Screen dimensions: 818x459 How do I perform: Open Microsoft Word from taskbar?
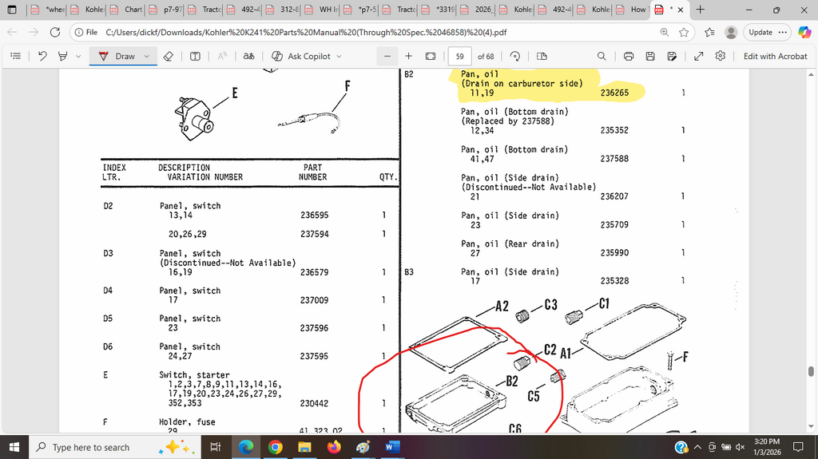click(392, 447)
